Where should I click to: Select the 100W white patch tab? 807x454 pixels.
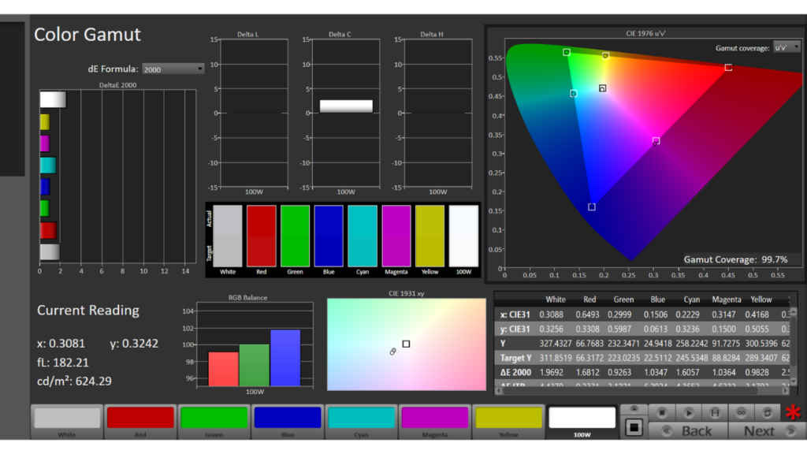582,421
